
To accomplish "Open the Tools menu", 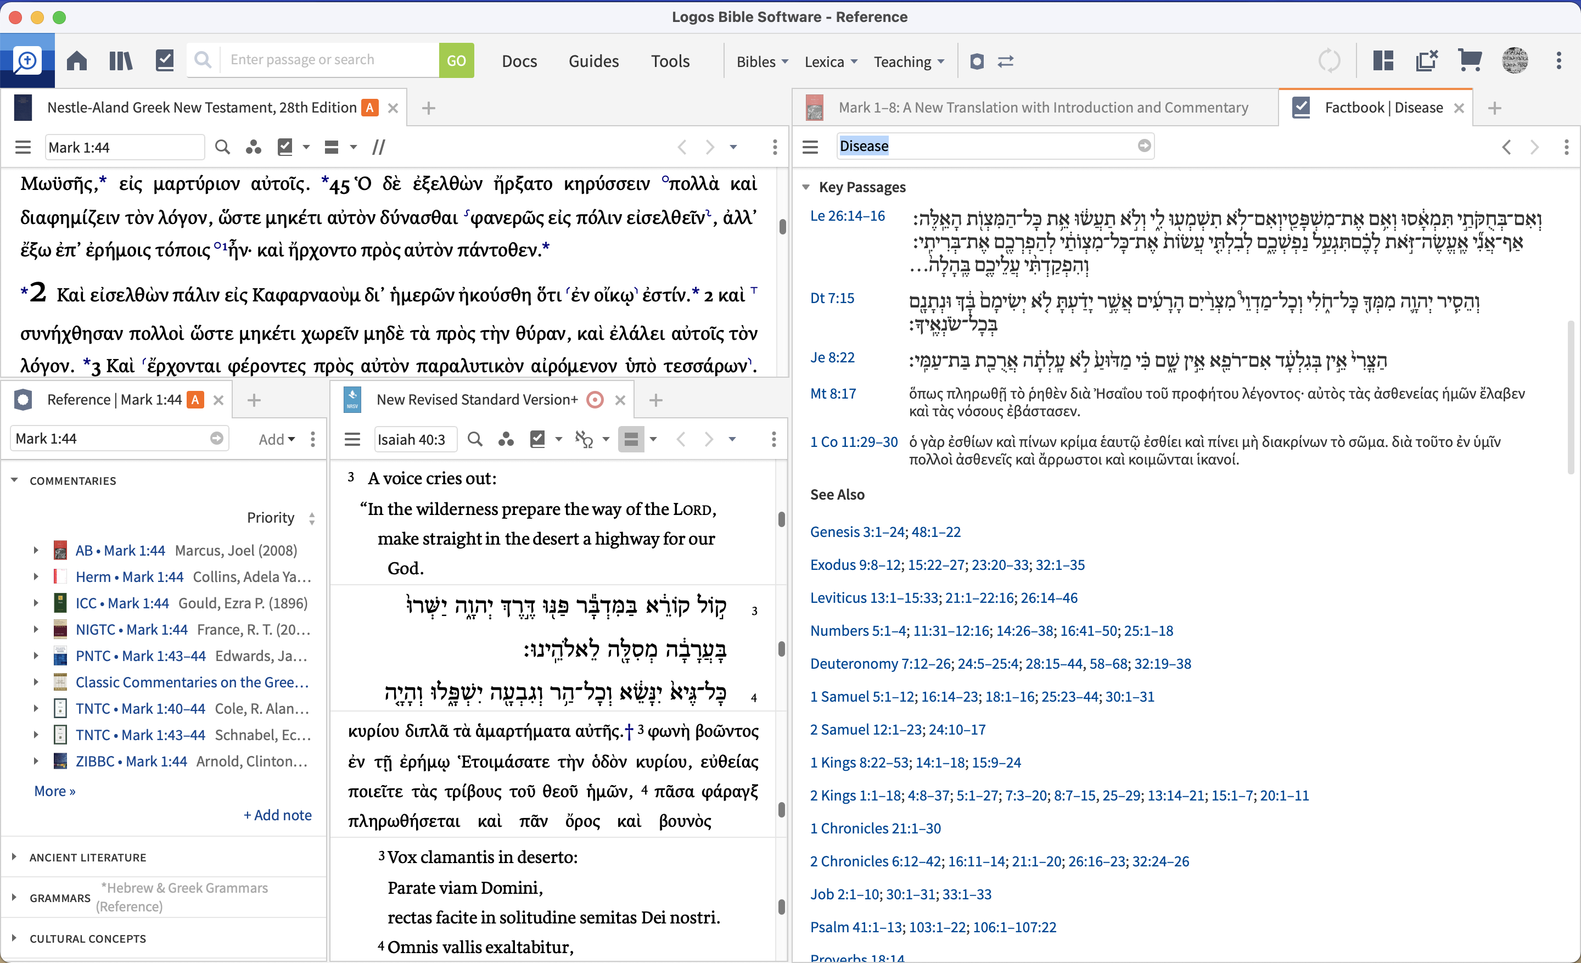I will pyautogui.click(x=670, y=60).
